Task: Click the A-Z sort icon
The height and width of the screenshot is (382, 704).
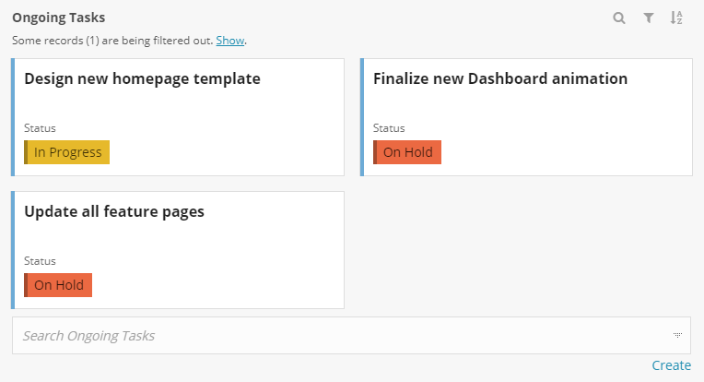Action: click(x=676, y=18)
